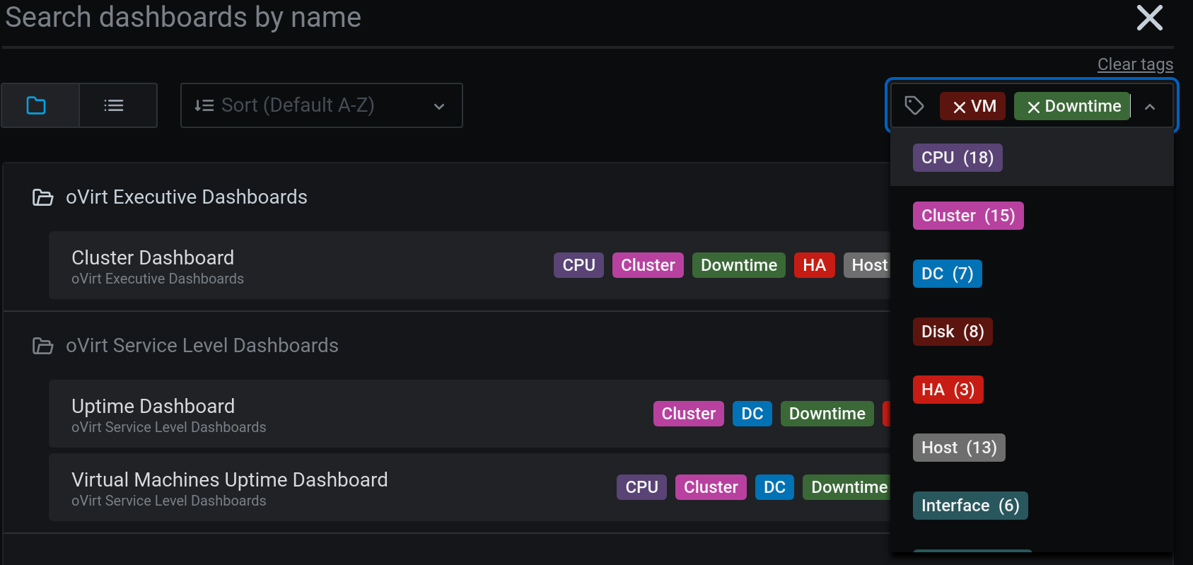Click the tag icon in filter box
Image resolution: width=1193 pixels, height=565 pixels.
pyautogui.click(x=914, y=105)
